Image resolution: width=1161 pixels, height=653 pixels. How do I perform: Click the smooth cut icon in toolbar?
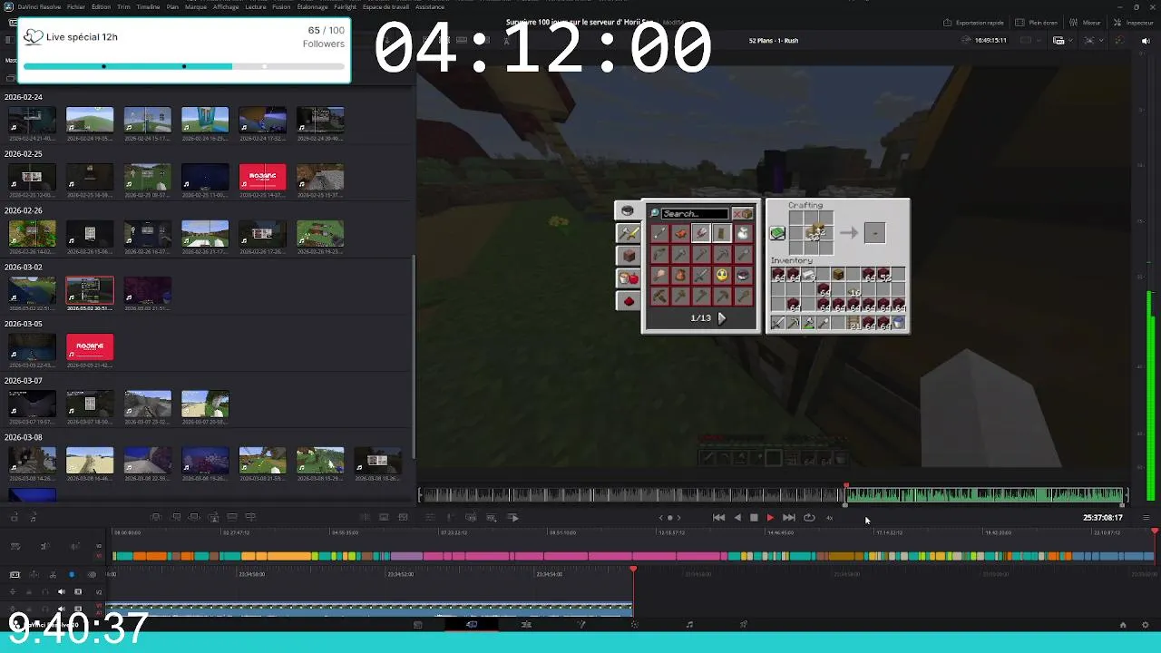[403, 517]
